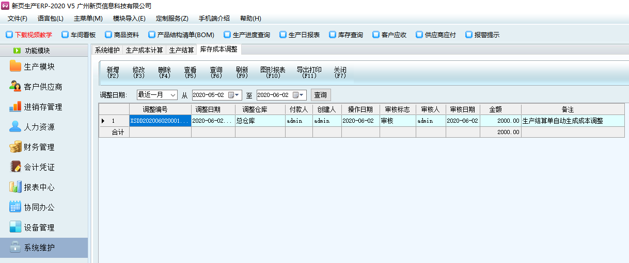Click 新增 (F2) toolbar button
629x263 pixels.
113,72
